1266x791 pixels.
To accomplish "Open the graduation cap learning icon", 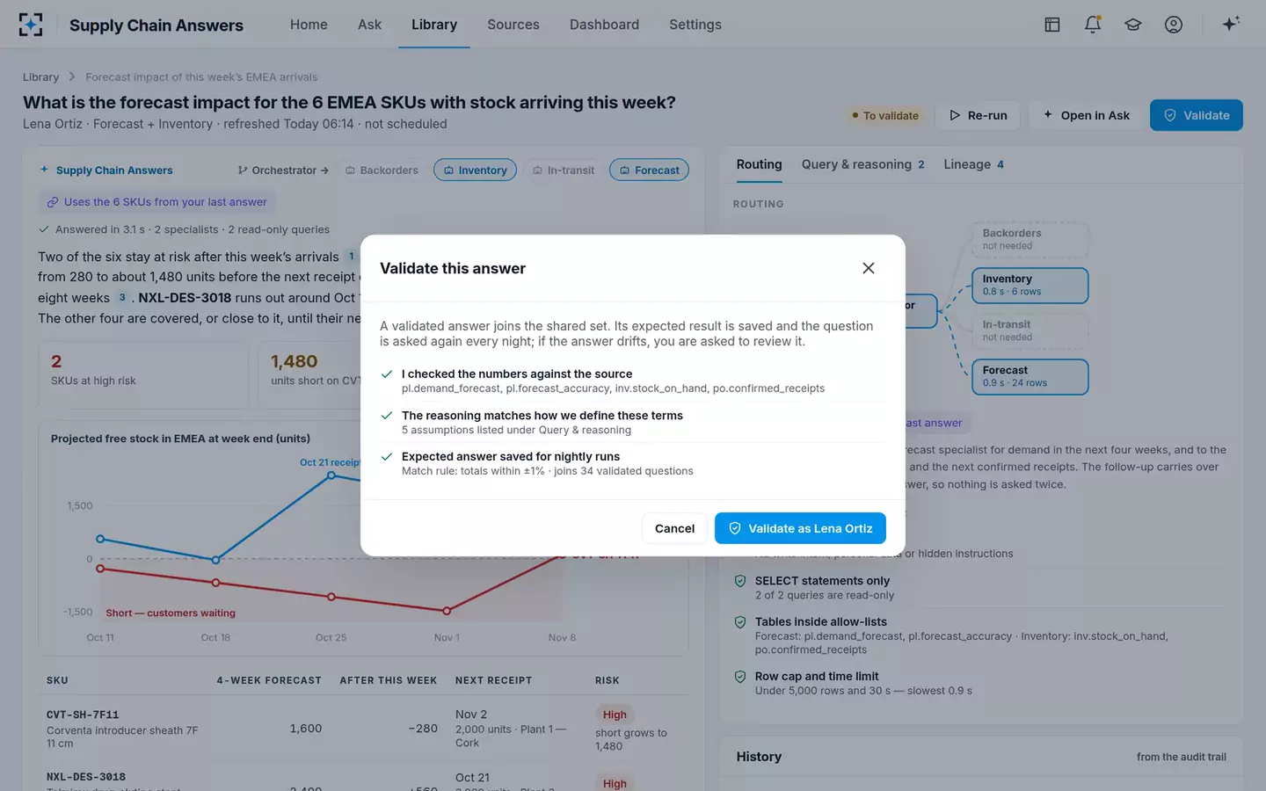I will [1133, 25].
